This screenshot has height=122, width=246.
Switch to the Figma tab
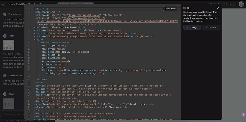coord(211,28)
